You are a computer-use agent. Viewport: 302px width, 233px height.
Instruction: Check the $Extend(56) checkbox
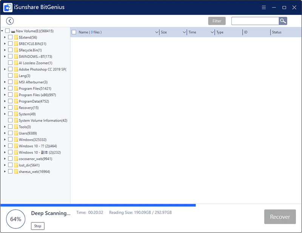tap(10, 37)
